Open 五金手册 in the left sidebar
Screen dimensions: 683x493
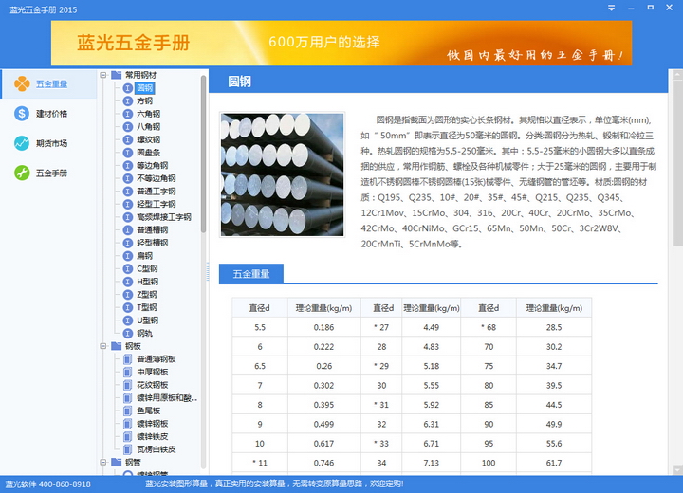pyautogui.click(x=51, y=173)
